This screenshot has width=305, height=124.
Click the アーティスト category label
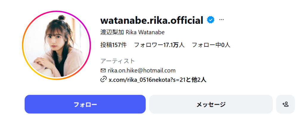pyautogui.click(x=118, y=61)
